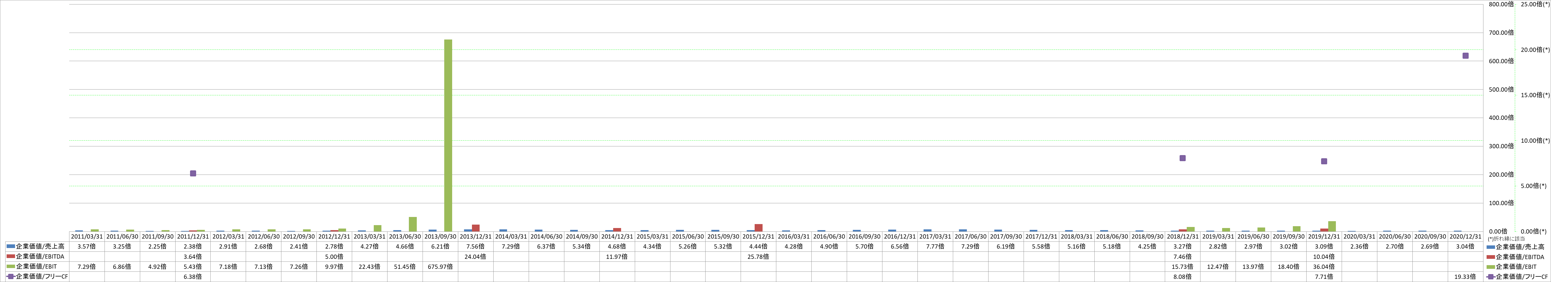Click the 2018/12/31 date column header
Viewport: 1551px width, 282px height.
pos(1183,236)
